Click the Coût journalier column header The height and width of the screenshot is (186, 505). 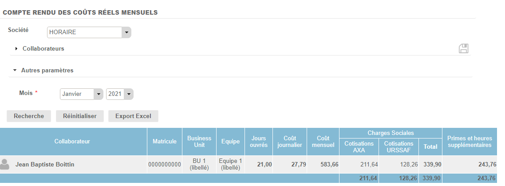click(x=290, y=142)
